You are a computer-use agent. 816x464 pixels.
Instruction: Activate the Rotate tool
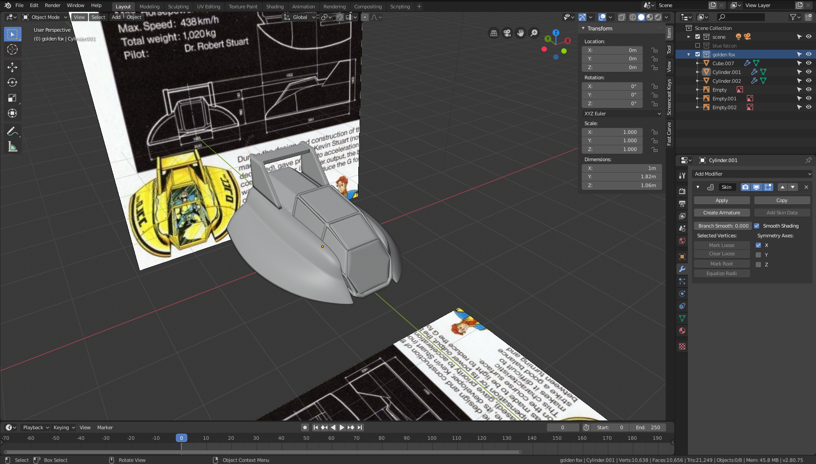[x=12, y=82]
